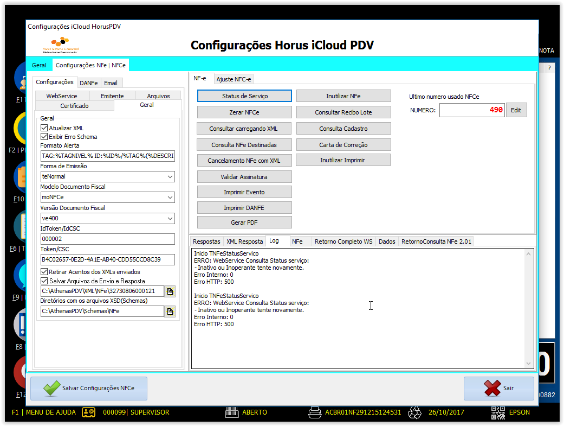This screenshot has height=426, width=564.
Task: Switch to the Ajuste NFC-e tab
Action: click(x=234, y=79)
